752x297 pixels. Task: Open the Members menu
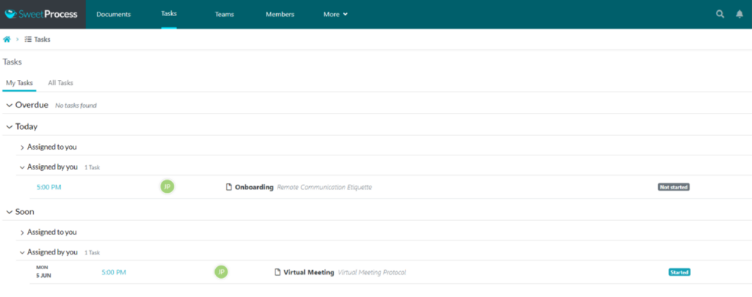point(280,15)
